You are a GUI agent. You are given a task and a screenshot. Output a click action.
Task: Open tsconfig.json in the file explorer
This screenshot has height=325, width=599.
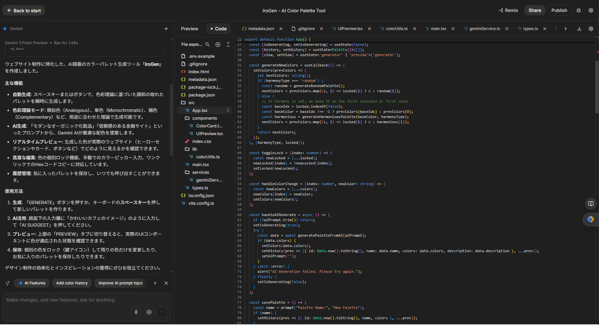point(205,195)
